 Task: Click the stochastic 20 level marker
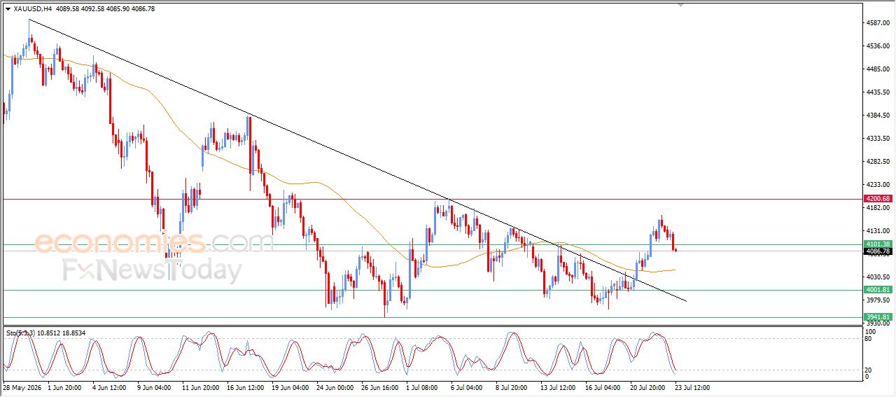869,369
